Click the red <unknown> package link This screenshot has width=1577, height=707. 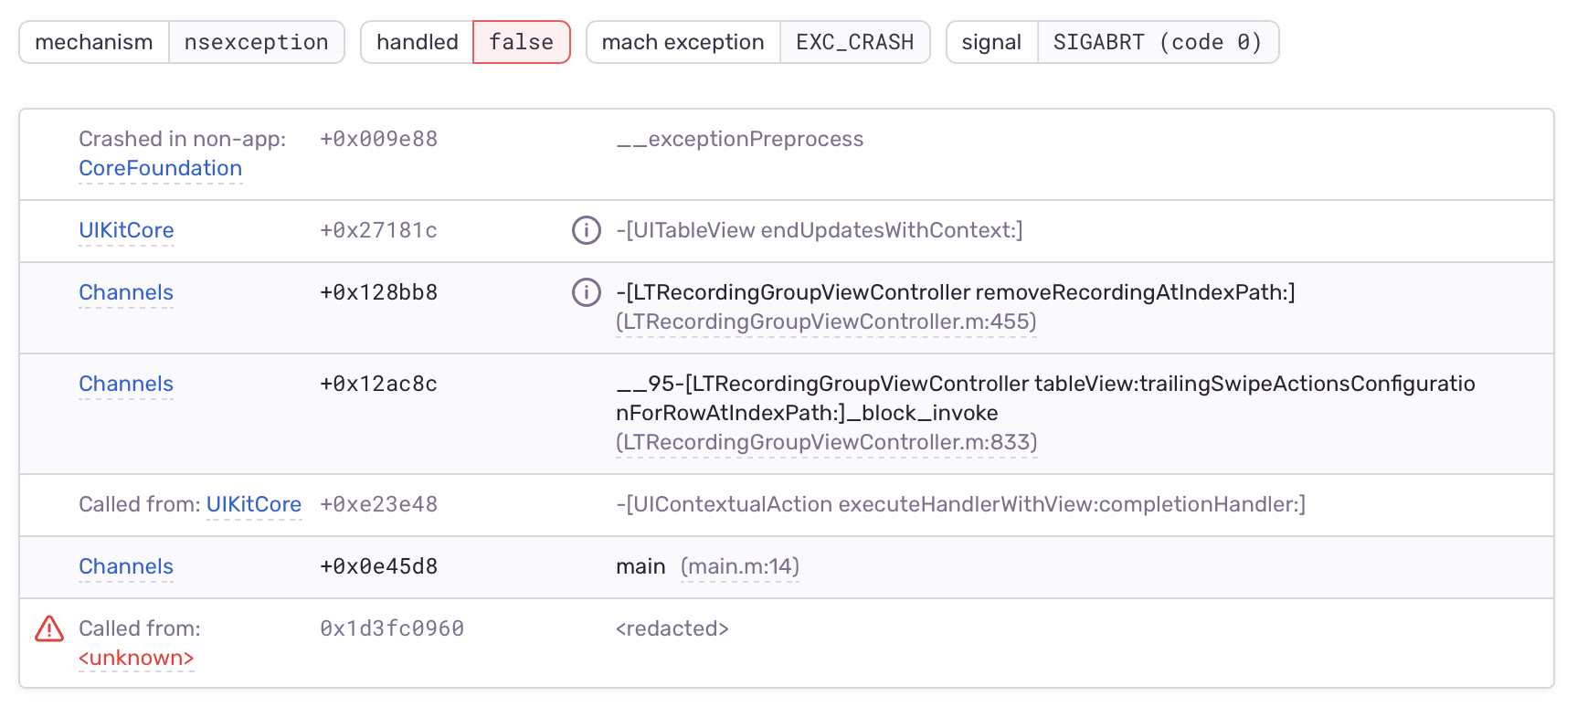pos(136,658)
